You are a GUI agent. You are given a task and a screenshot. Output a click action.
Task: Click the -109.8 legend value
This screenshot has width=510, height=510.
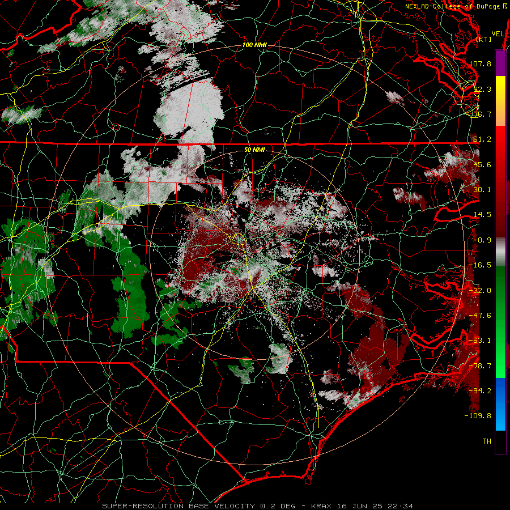478,416
